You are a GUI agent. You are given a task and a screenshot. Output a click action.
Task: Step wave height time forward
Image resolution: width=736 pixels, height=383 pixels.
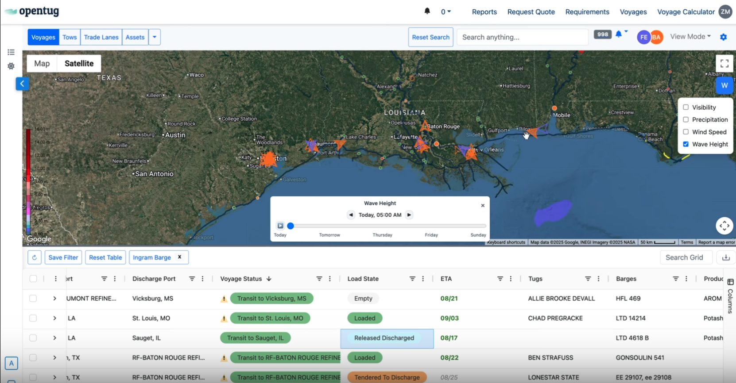point(409,215)
